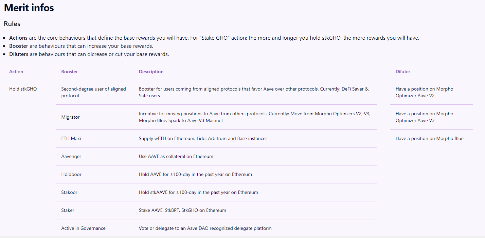Select the 'Rules' subheading
Image resolution: width=485 pixels, height=238 pixels.
[x=12, y=24]
